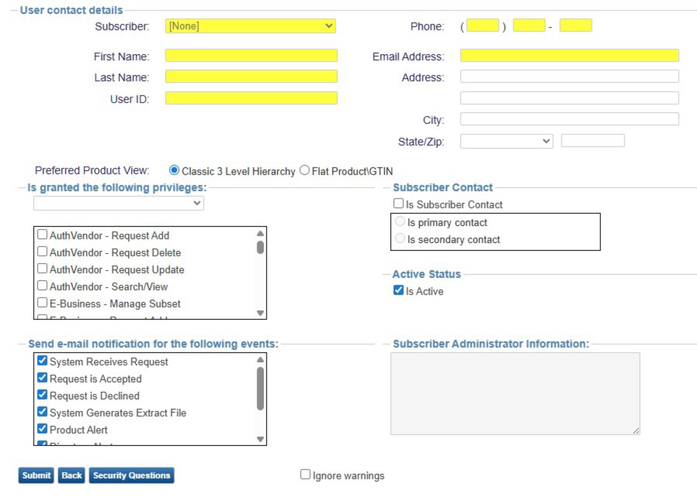697x497 pixels.
Task: Select Flat Product\GTIN radio button
Action: [304, 170]
